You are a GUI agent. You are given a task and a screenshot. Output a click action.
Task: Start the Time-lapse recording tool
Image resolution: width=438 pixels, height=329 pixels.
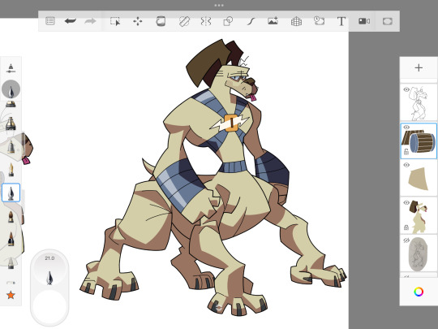[319, 21]
